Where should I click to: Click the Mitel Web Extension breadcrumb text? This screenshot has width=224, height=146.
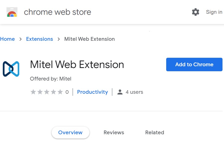tap(89, 39)
